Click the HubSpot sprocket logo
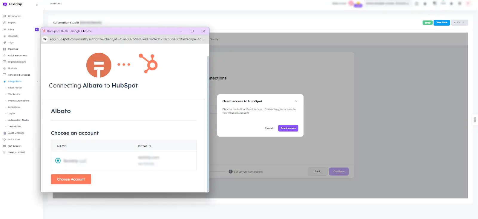 click(x=148, y=63)
